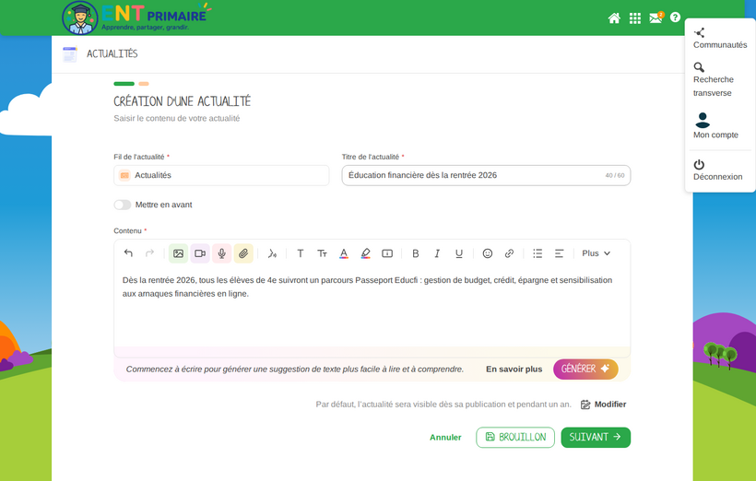756x481 pixels.
Task: Toggle bold formatting
Action: (415, 253)
